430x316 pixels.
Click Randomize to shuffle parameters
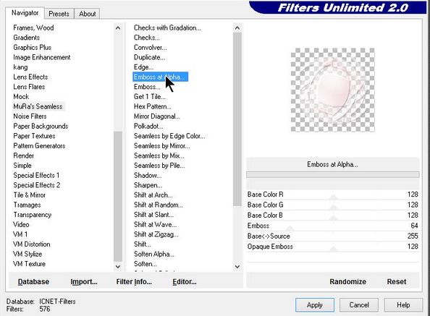pos(347,281)
